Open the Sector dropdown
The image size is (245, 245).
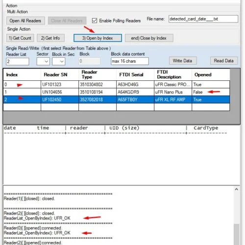click(43, 62)
